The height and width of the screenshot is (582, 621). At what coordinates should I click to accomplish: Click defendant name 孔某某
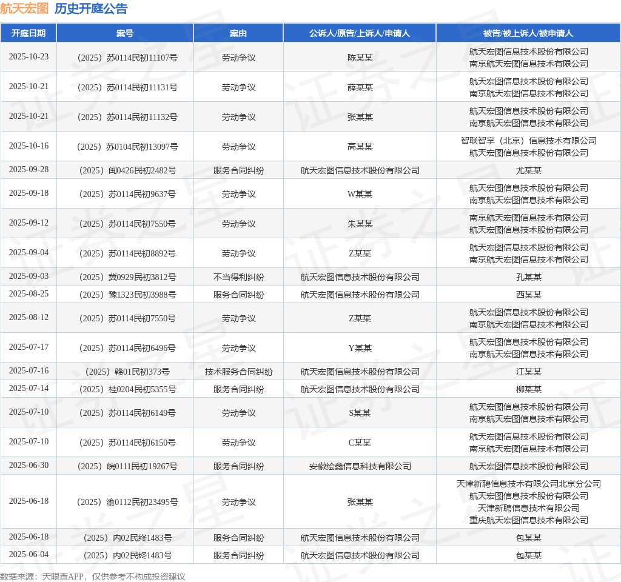click(x=529, y=277)
